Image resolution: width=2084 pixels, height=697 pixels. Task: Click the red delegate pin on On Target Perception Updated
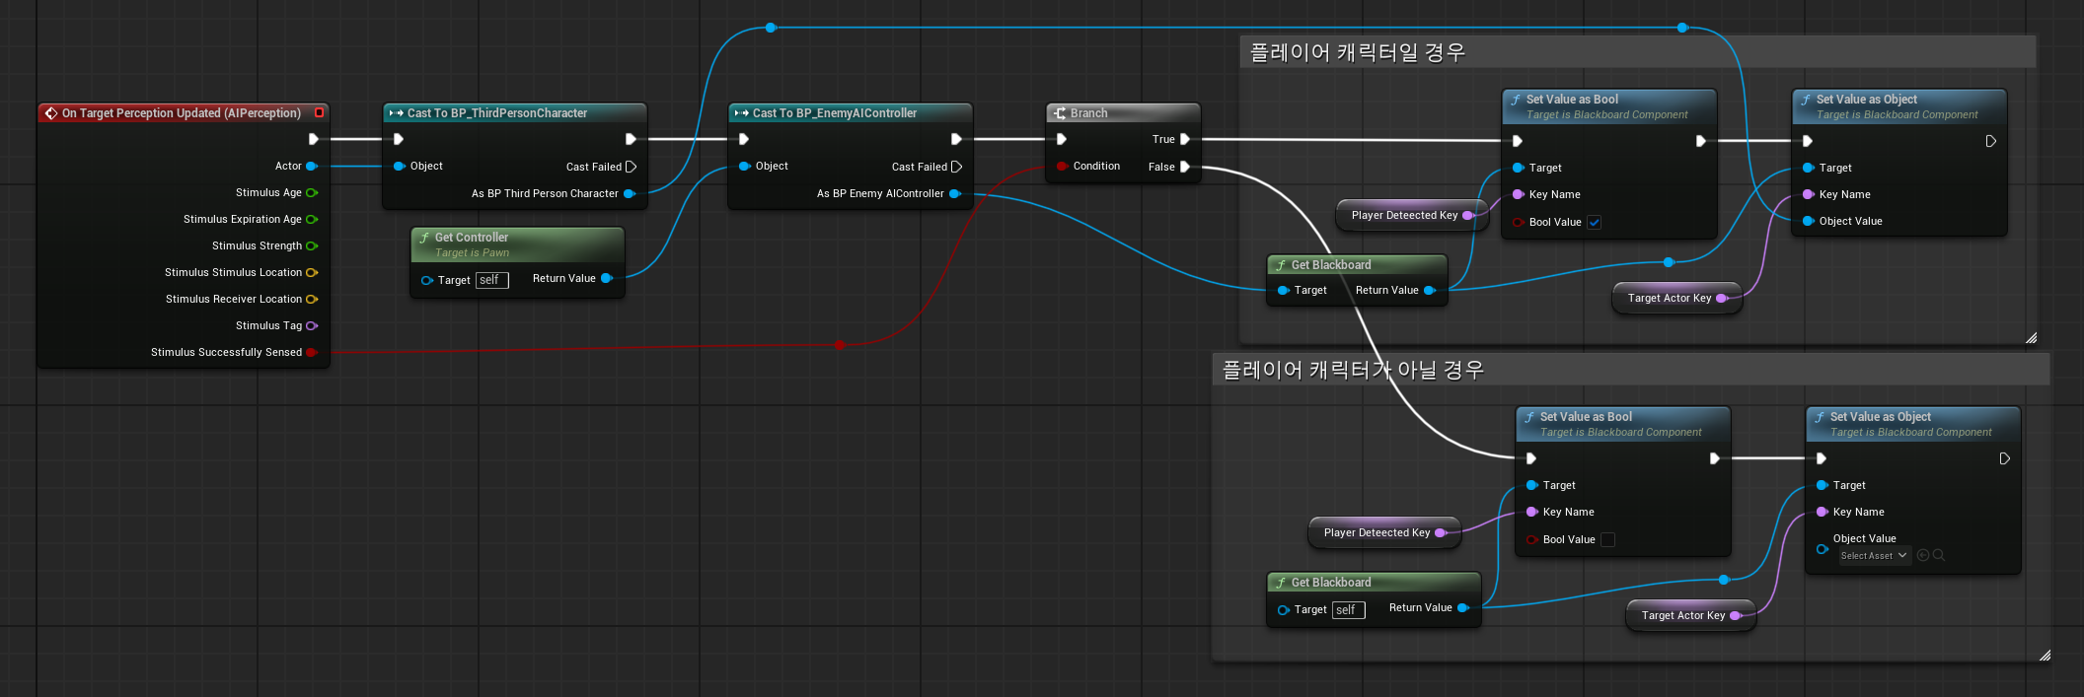(x=319, y=113)
